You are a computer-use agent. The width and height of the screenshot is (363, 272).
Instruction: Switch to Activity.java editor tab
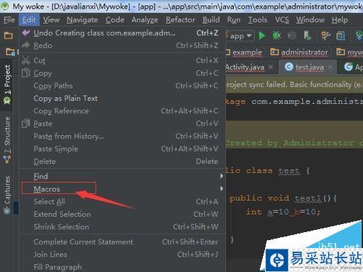point(245,67)
